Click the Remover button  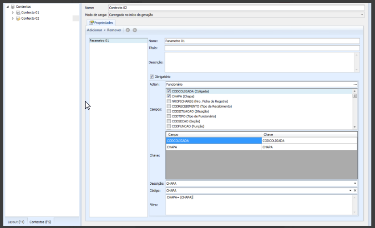point(114,30)
